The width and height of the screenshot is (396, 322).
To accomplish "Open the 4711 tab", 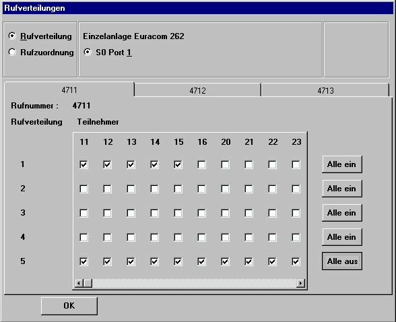I will 69,90.
